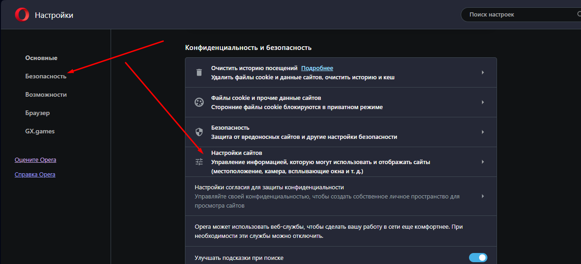Screen dimensions: 581x264
Task: Click Улучшать подсказки при поиске label
Action: (239, 258)
